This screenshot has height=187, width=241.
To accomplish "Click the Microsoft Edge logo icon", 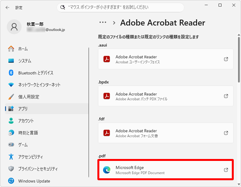I will tap(107, 170).
